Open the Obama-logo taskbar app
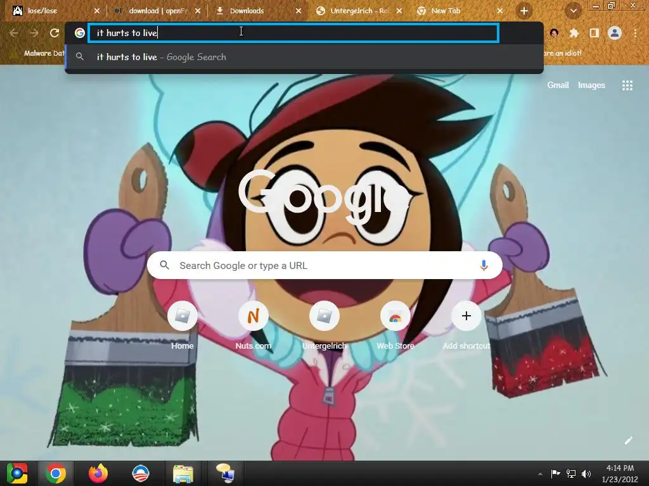649x486 pixels. (x=140, y=473)
